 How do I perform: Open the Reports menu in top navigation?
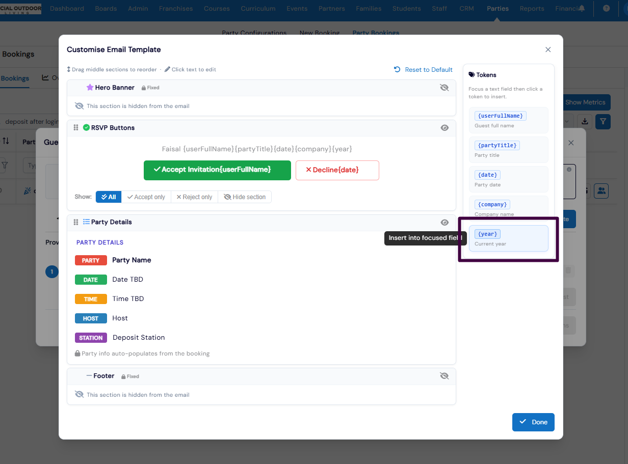[532, 9]
